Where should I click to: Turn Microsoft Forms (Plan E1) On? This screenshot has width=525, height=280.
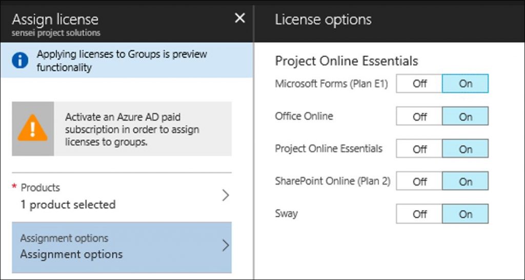(466, 83)
